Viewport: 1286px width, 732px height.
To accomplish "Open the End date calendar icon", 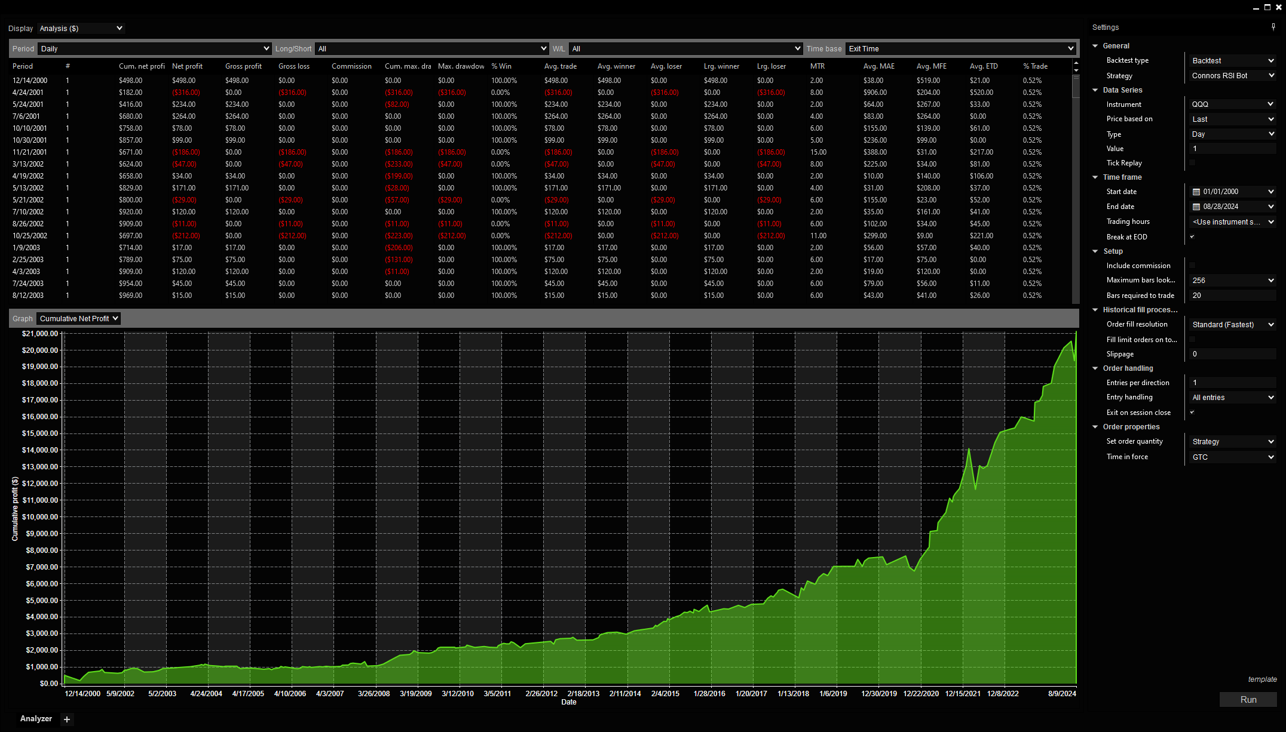I will pos(1196,207).
